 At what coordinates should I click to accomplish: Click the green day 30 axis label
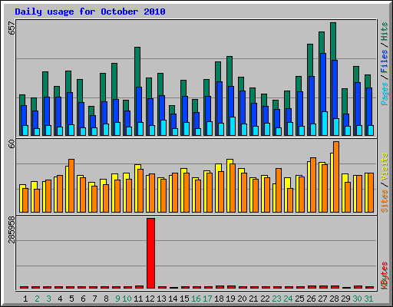pos(357,299)
